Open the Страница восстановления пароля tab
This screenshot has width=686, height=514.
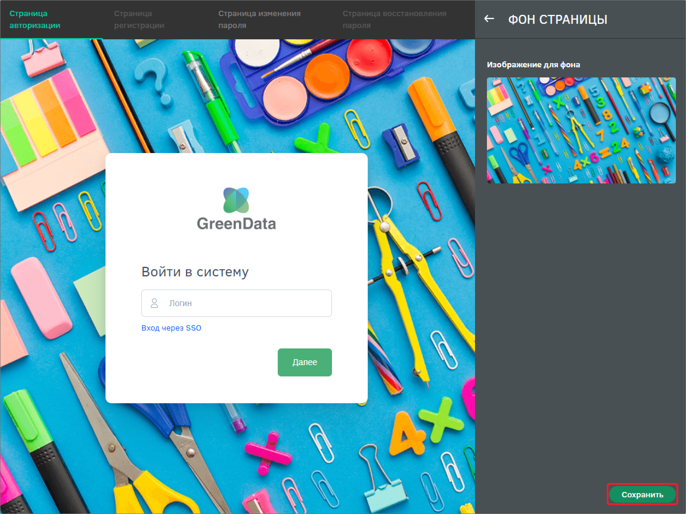tap(394, 20)
